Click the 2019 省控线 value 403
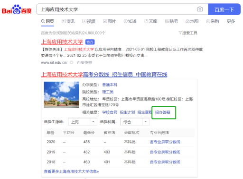 pos(107,152)
